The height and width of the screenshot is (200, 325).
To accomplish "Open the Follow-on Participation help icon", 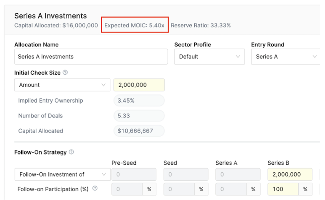I will [95, 188].
